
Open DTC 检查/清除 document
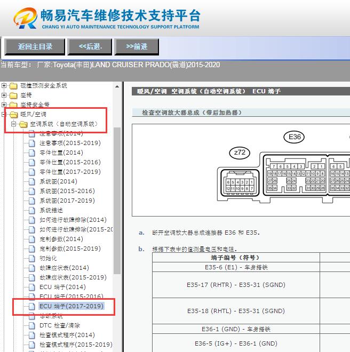[60, 325]
